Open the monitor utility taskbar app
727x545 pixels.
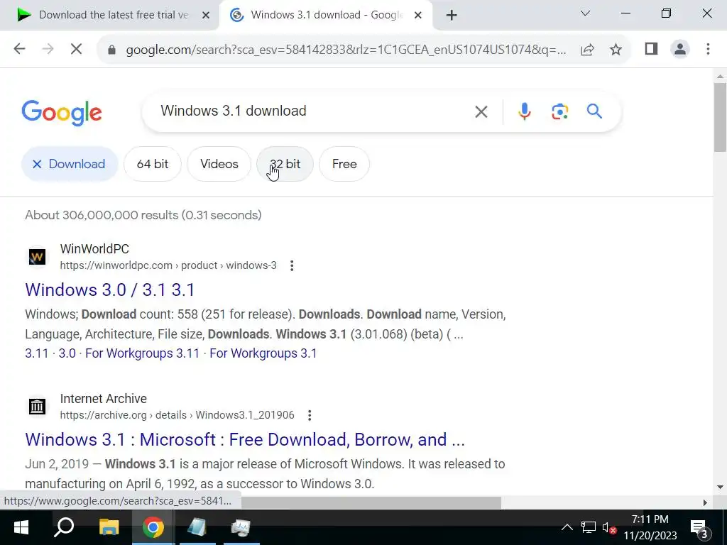coord(241,527)
